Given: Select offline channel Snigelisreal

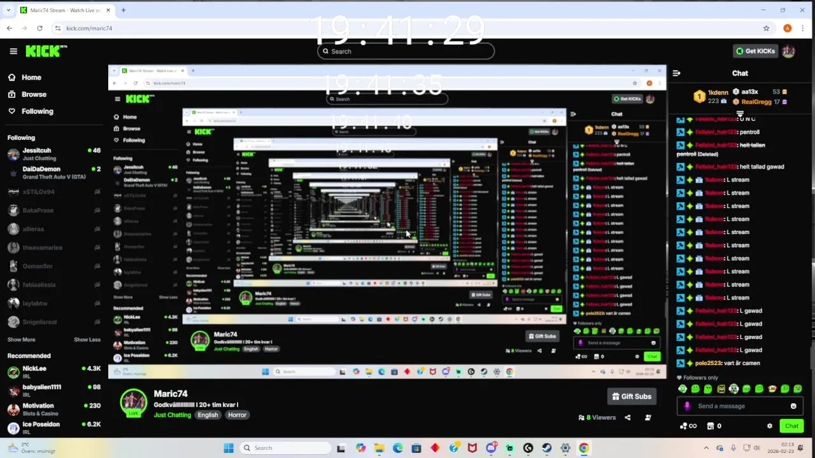Looking at the screenshot, I should (53, 322).
